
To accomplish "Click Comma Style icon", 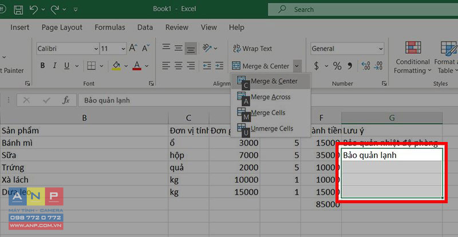I will (x=350, y=66).
